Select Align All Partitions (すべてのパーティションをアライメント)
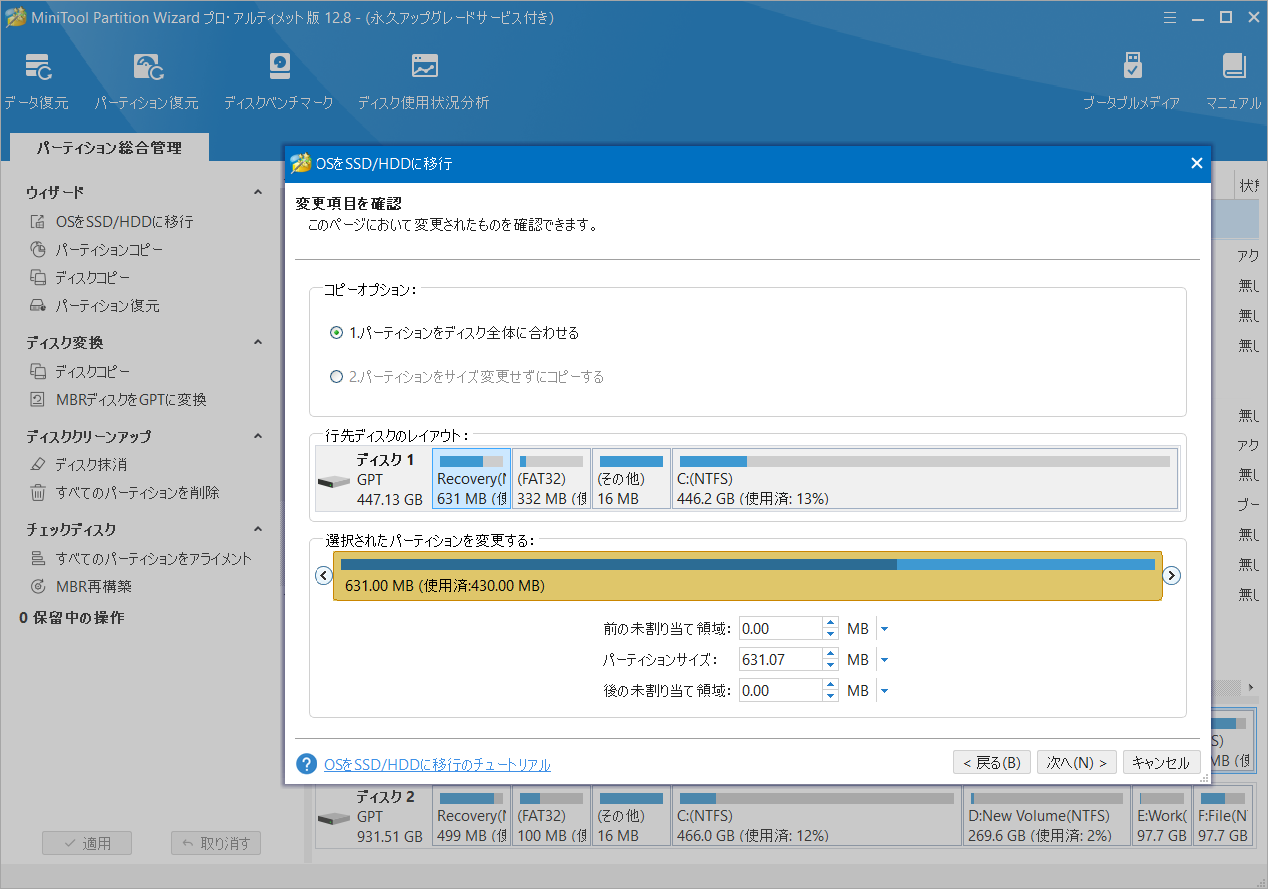The width and height of the screenshot is (1268, 889). (x=140, y=559)
